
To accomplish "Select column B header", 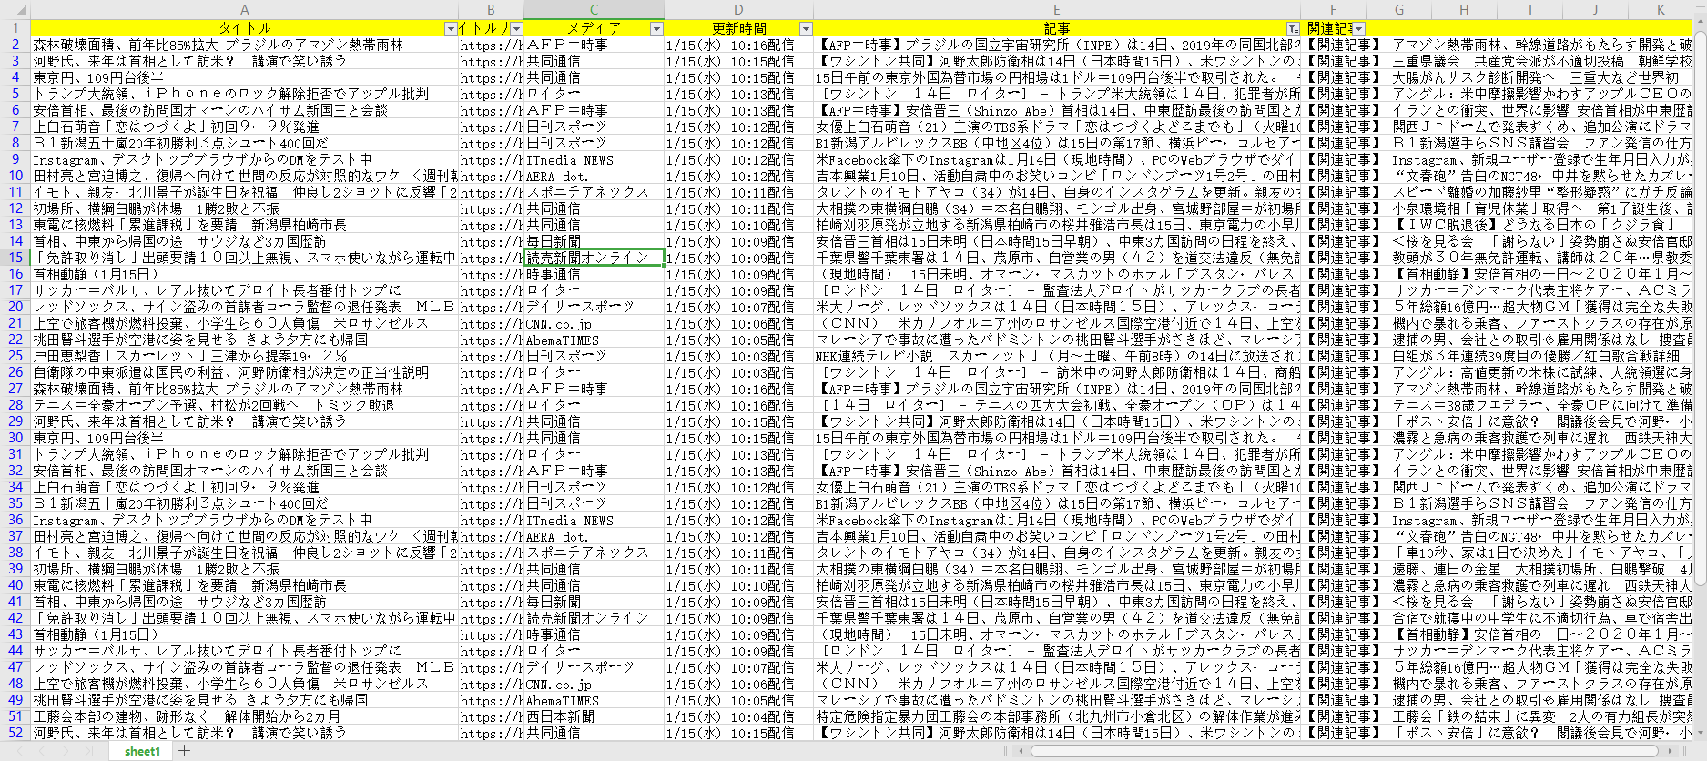I will 491,9.
